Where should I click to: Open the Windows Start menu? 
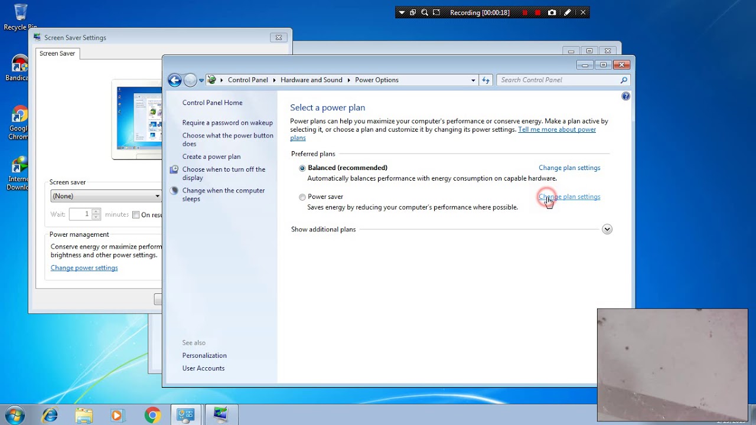point(14,415)
